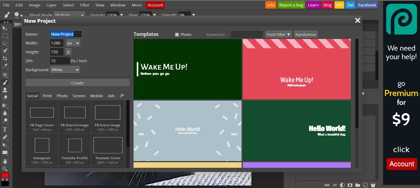Open the brush size preset picker
Screen dimensions: 420x188
(x=18, y=15)
